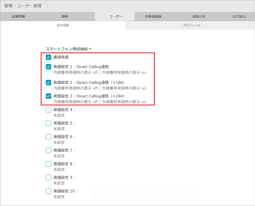
Task: Check the 発信設定 9 box
Action: click(49, 177)
